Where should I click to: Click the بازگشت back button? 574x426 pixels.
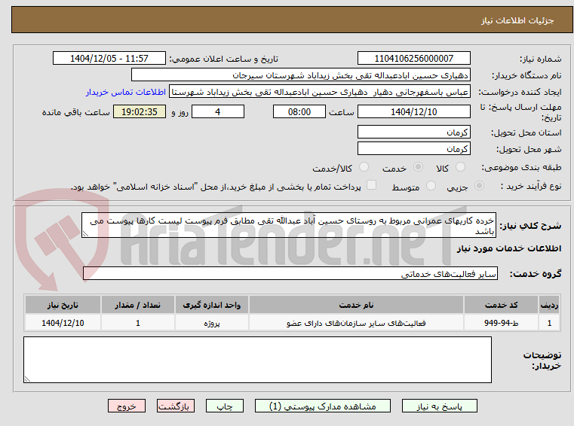click(x=175, y=406)
